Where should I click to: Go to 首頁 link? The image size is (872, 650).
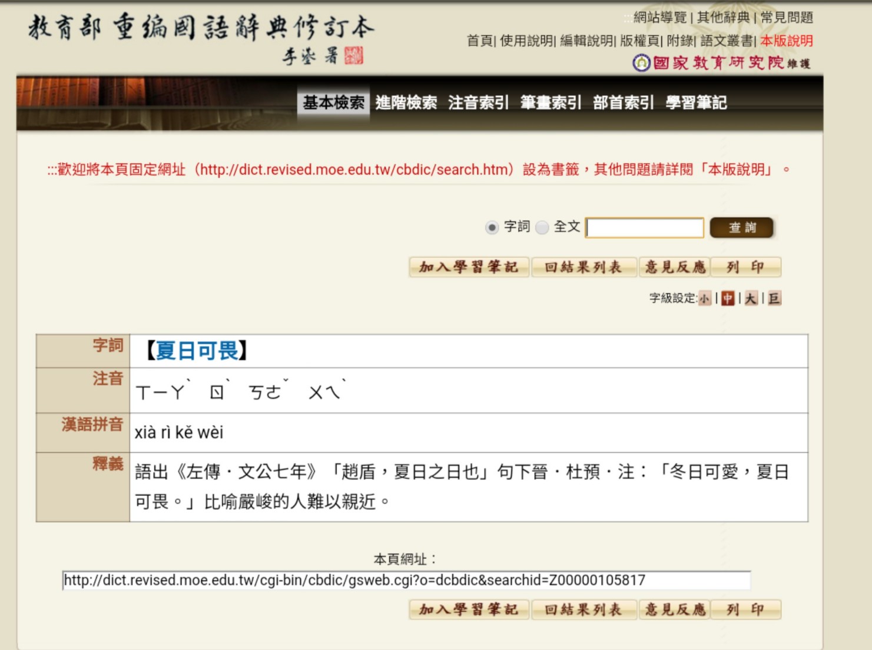[479, 41]
